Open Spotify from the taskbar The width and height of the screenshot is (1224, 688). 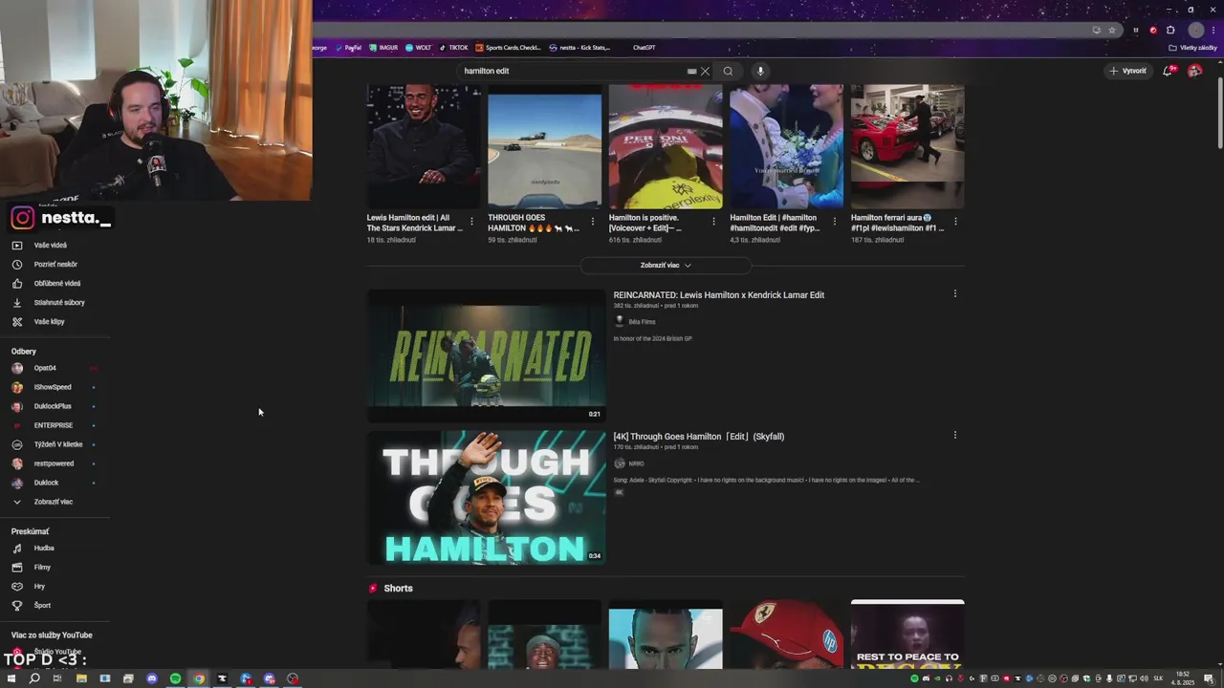175,678
